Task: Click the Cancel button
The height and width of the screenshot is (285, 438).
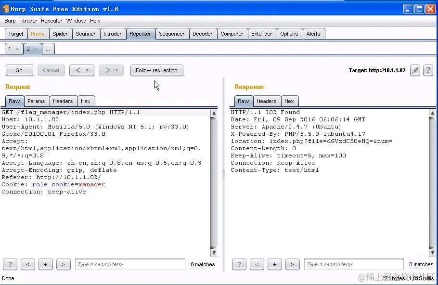Action: tap(51, 70)
